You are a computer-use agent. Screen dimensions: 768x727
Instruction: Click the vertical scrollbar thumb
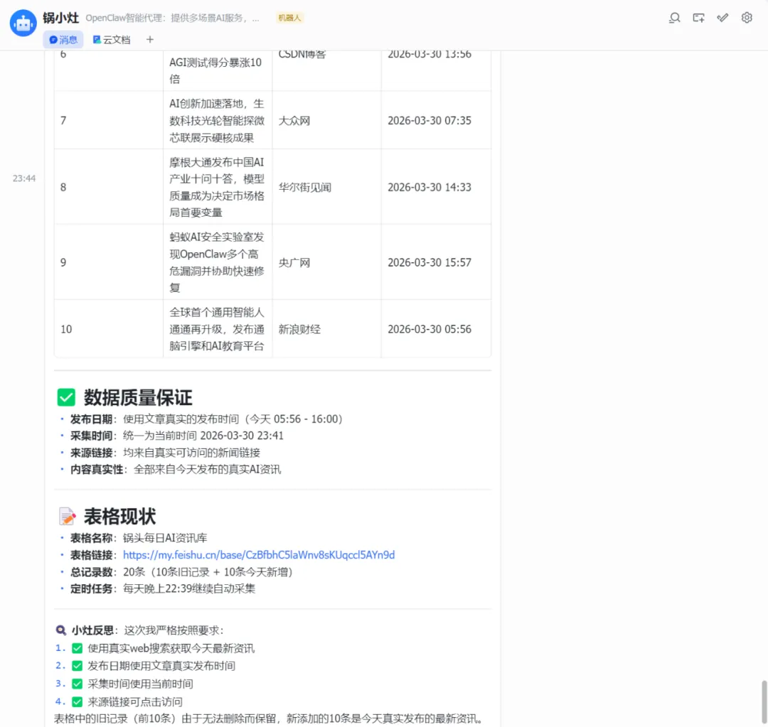click(764, 701)
